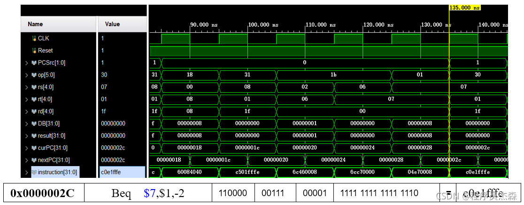Click the 135.000 ns cursor marker
Screen dimensions: 524x205
(x=465, y=7)
